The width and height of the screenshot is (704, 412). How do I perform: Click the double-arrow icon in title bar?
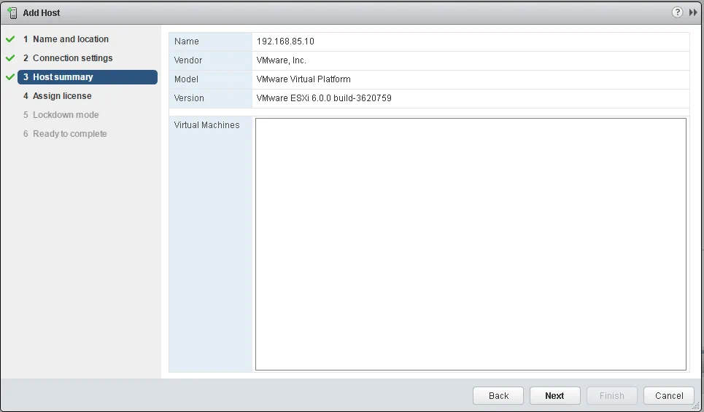coord(693,12)
